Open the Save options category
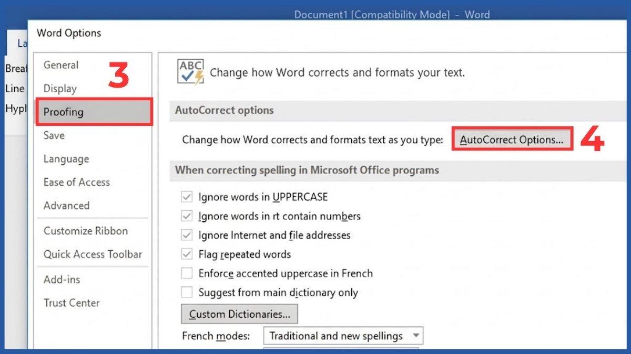Screen dimensions: 631x354 click(54, 135)
